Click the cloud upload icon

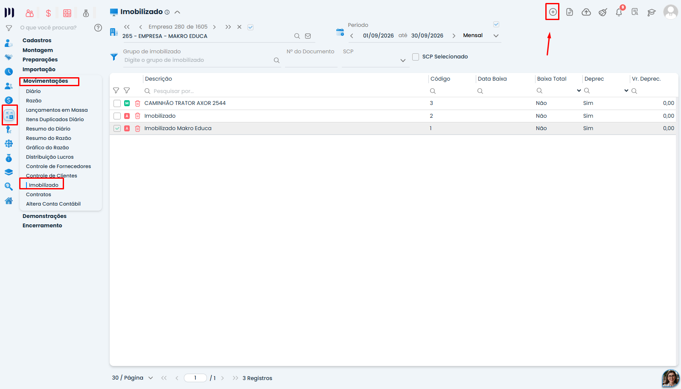[x=586, y=12]
